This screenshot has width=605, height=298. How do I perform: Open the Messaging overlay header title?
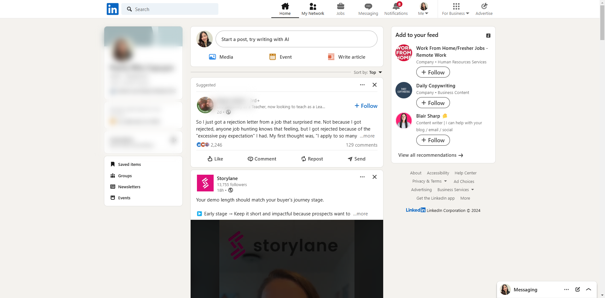pos(525,290)
